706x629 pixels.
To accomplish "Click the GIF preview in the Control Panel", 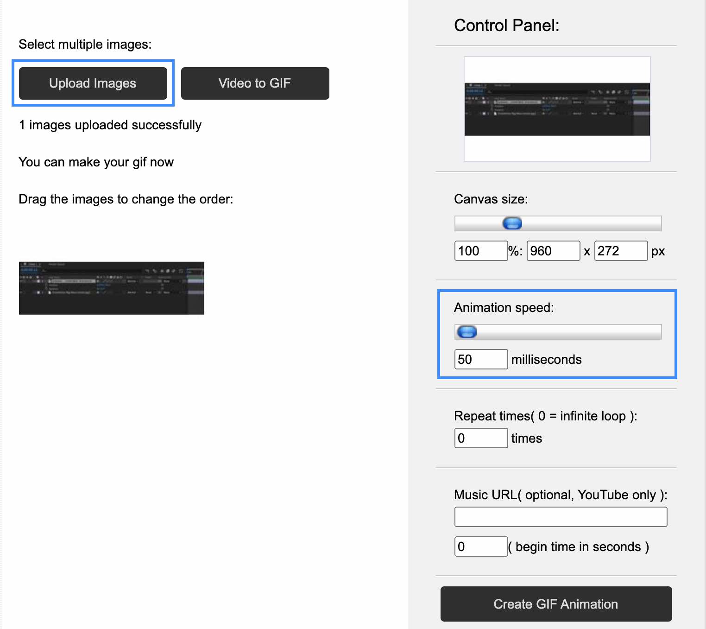I will (556, 108).
